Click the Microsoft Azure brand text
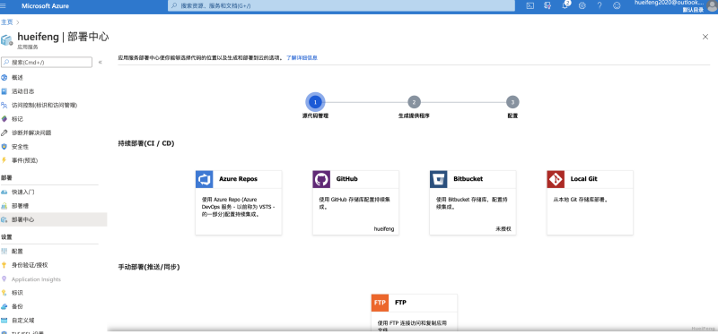Image resolution: width=718 pixels, height=334 pixels. [x=45, y=6]
